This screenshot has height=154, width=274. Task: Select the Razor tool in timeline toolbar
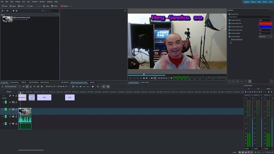[31, 86]
